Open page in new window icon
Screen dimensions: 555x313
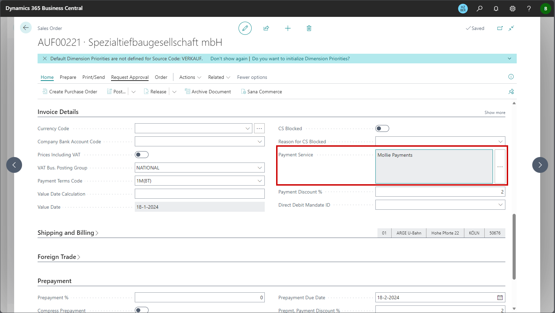(500, 28)
